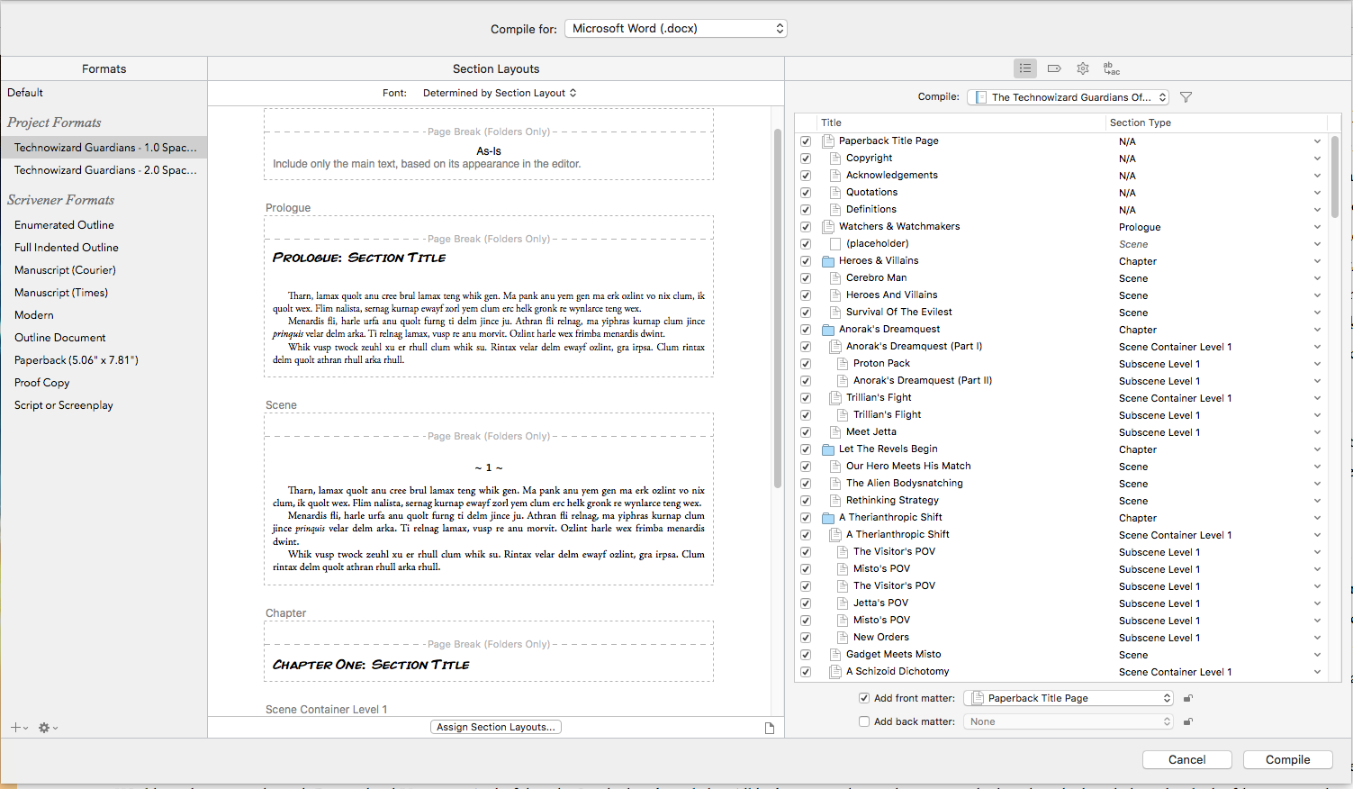This screenshot has width=1353, height=789.
Task: Click the back matter lock icon
Action: [1188, 721]
